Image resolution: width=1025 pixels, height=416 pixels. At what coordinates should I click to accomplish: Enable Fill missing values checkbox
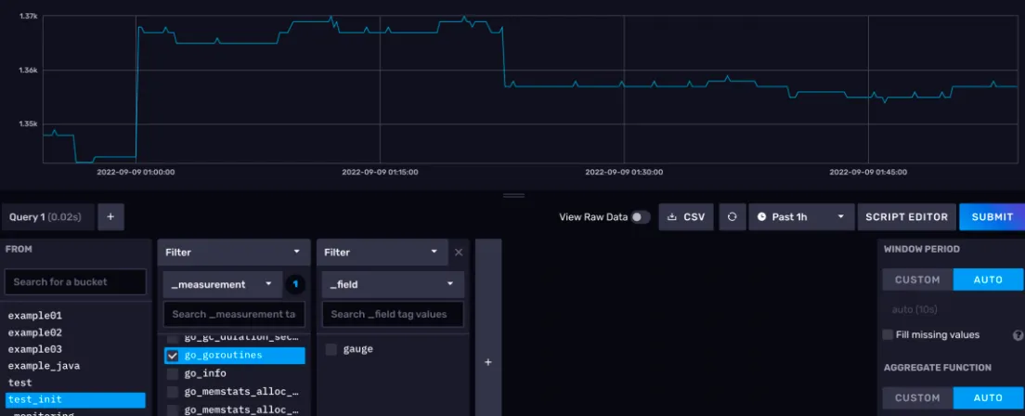click(889, 334)
